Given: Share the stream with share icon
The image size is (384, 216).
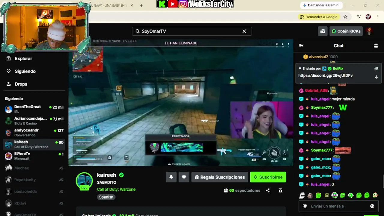Looking at the screenshot, I should pos(268,190).
